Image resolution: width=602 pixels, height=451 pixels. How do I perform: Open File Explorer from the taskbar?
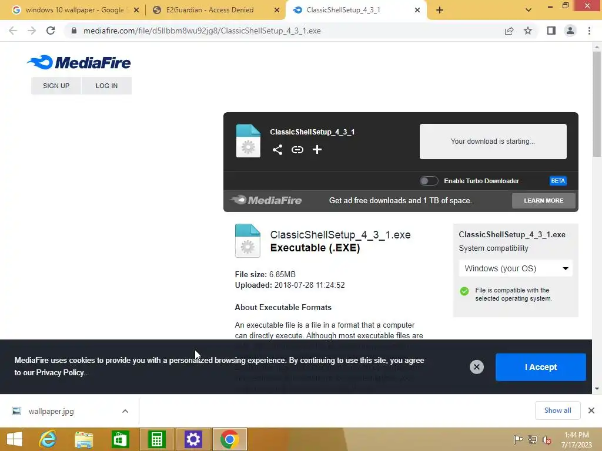[x=83, y=439]
